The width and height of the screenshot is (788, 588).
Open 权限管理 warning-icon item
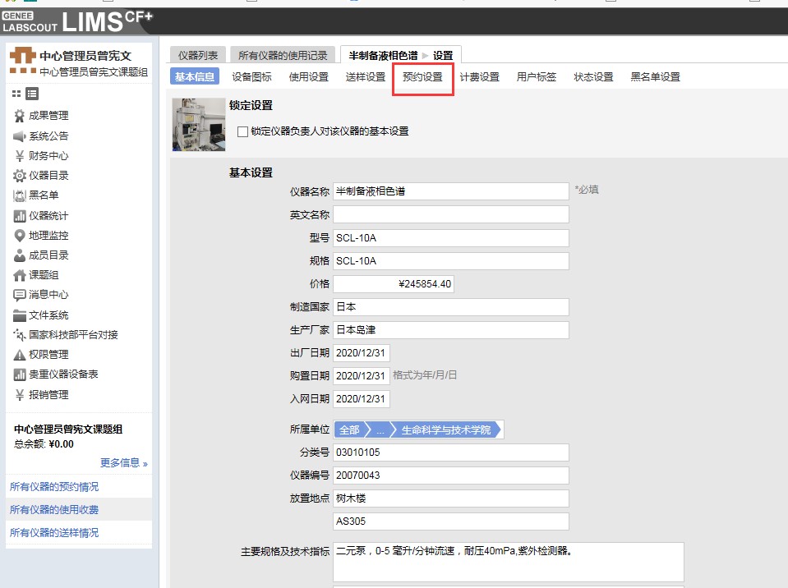click(21, 355)
